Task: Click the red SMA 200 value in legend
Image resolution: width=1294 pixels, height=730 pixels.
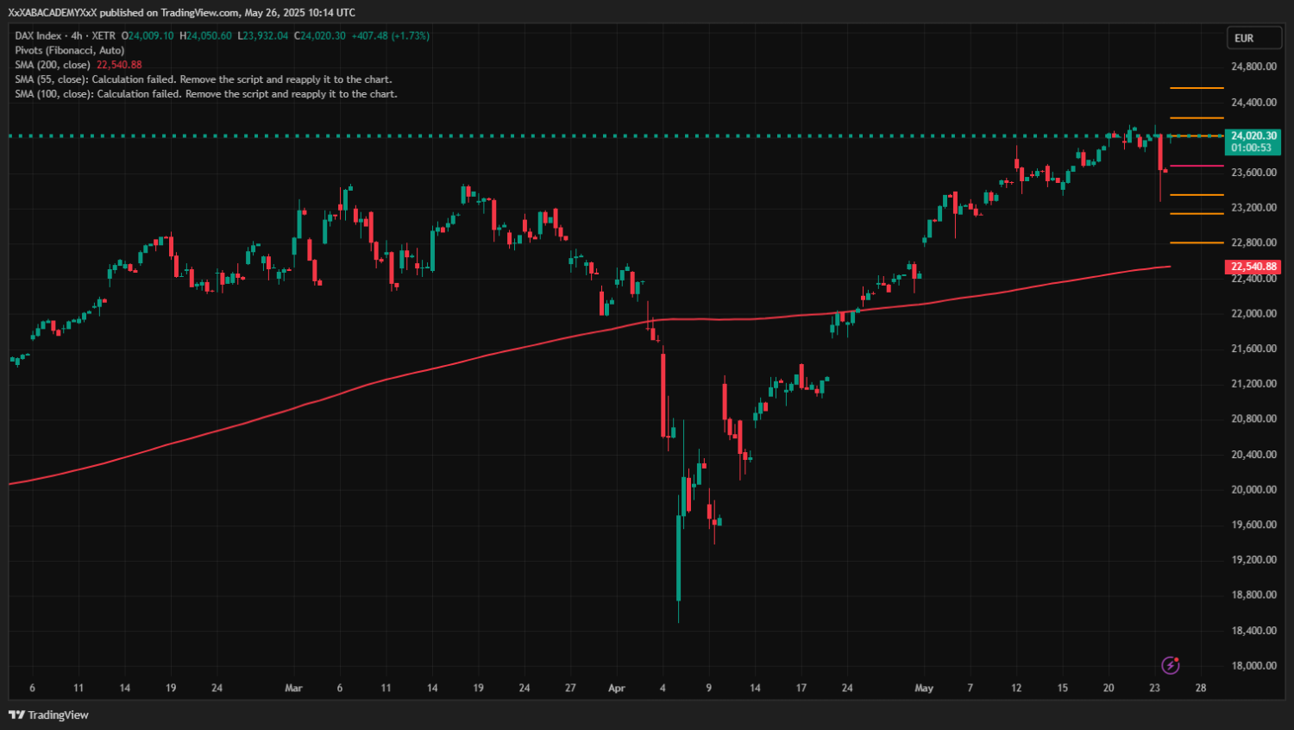Action: (x=119, y=65)
